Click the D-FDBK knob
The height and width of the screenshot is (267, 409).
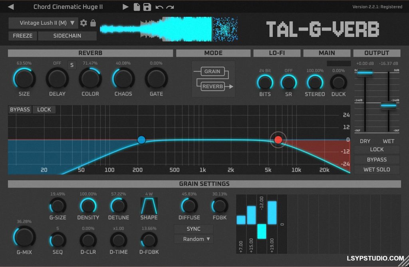point(149,240)
